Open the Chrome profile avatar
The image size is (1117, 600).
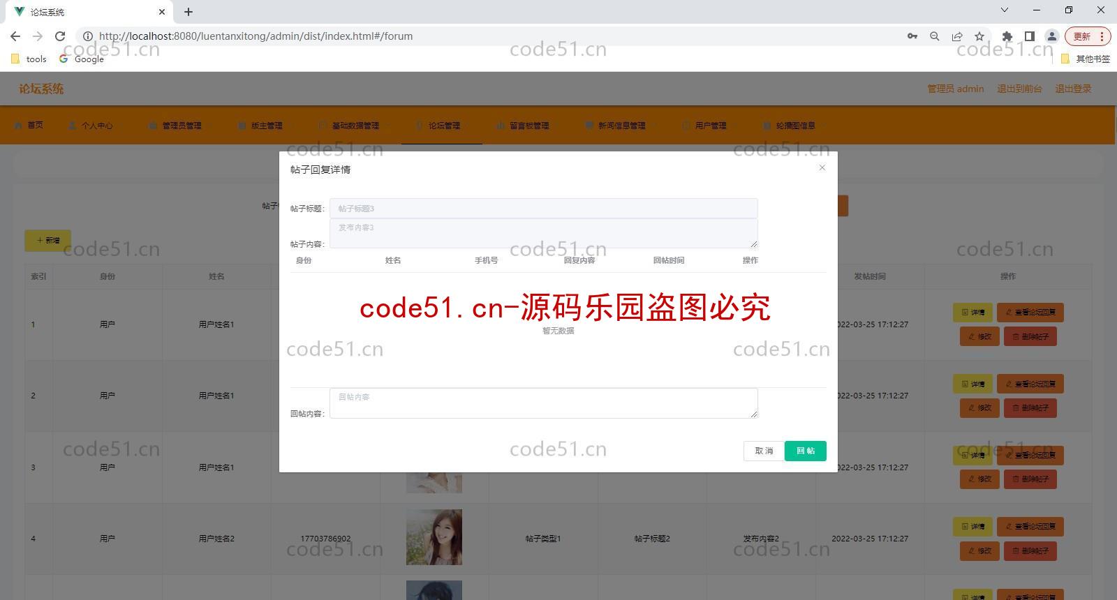pyautogui.click(x=1051, y=36)
